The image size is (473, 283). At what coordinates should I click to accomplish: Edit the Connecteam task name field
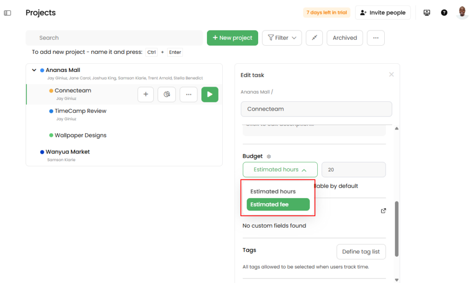pos(316,109)
